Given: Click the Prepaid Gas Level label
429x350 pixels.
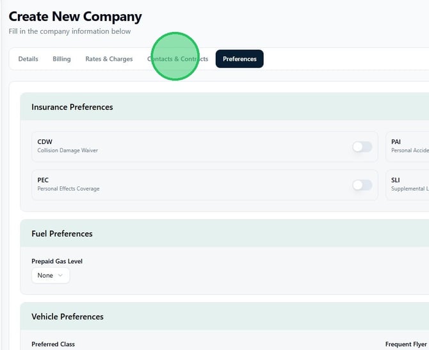Looking at the screenshot, I should tap(57, 261).
